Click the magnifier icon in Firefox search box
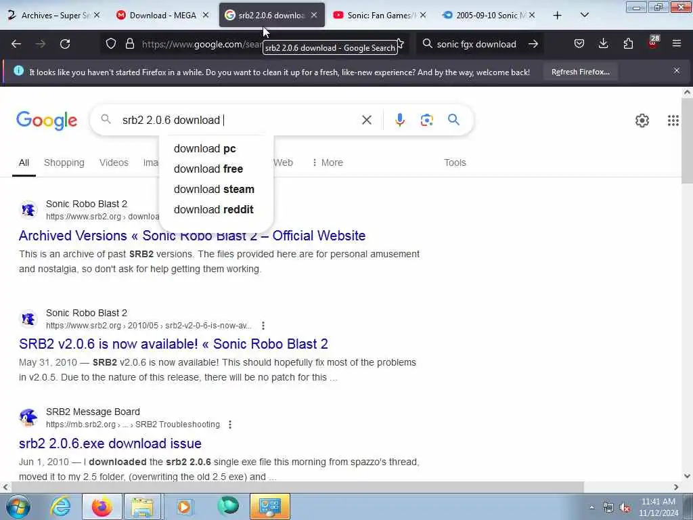The width and height of the screenshot is (693, 520). [x=427, y=44]
